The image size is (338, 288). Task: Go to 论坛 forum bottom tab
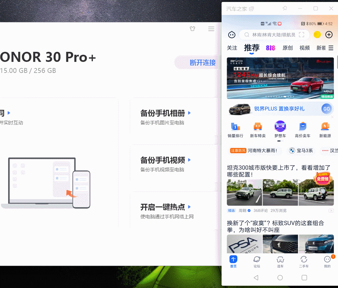tap(257, 262)
